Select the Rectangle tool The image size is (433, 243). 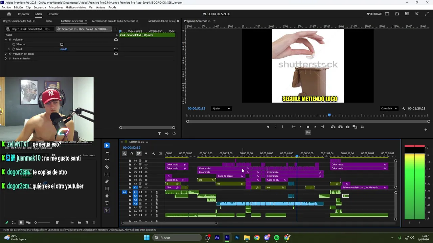pos(107,189)
